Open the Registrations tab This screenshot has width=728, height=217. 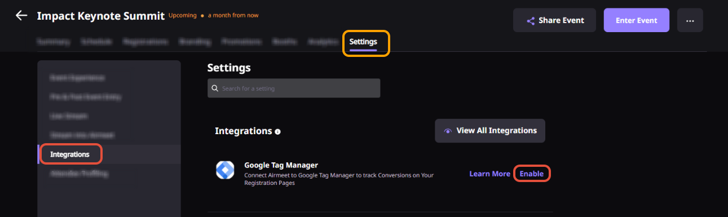pyautogui.click(x=145, y=42)
